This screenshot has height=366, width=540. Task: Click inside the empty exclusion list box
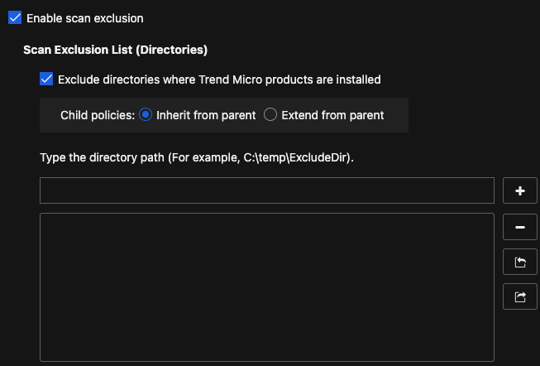266,286
